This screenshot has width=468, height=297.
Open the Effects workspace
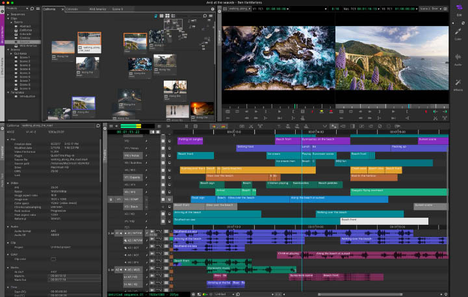click(458, 83)
